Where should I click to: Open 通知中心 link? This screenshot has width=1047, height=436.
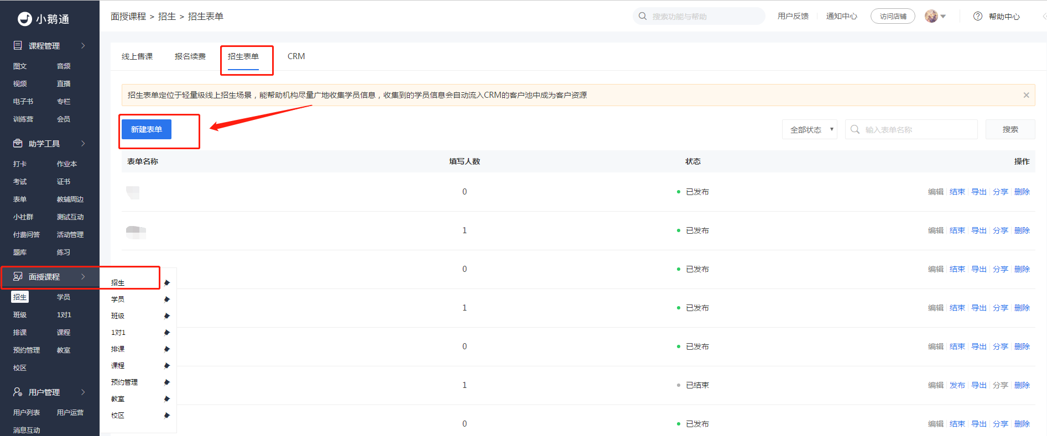click(x=842, y=16)
